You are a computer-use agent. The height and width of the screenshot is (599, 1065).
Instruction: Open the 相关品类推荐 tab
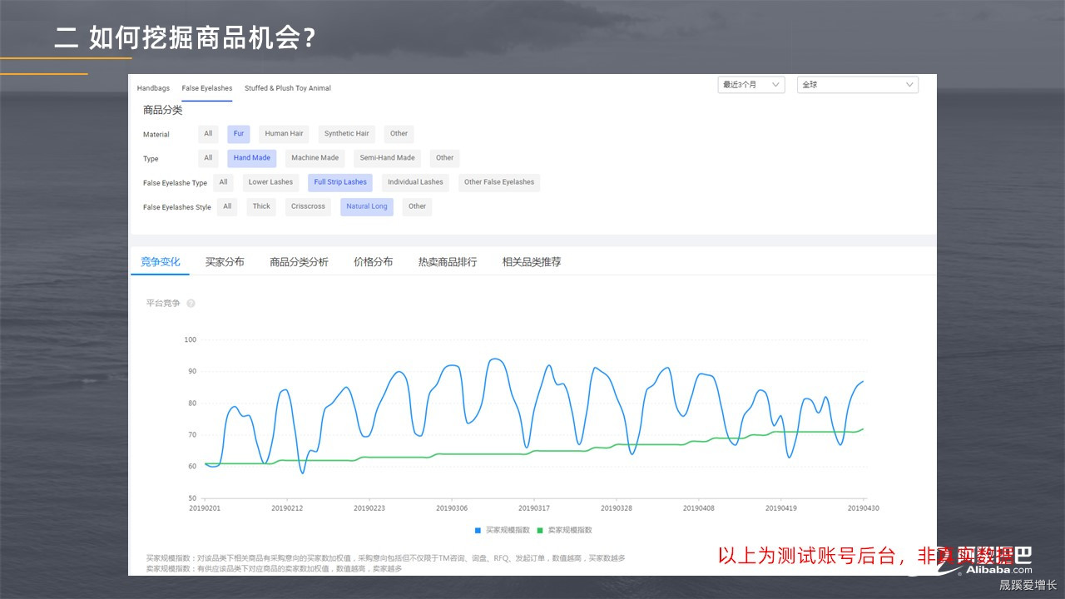point(531,261)
